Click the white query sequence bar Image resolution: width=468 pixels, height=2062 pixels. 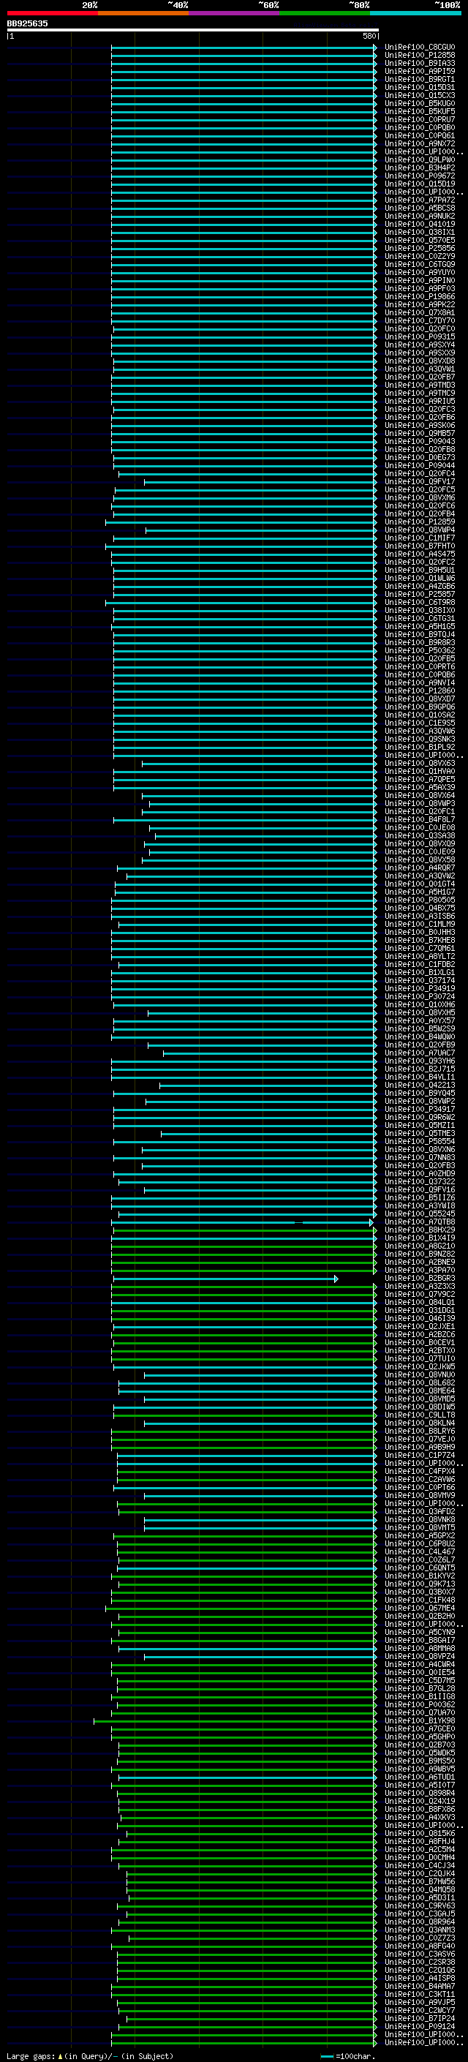[192, 31]
